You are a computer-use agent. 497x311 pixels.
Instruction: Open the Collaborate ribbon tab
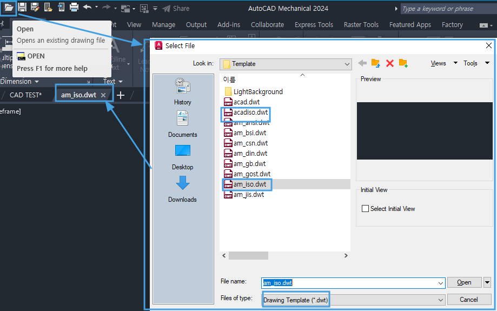(x=267, y=25)
